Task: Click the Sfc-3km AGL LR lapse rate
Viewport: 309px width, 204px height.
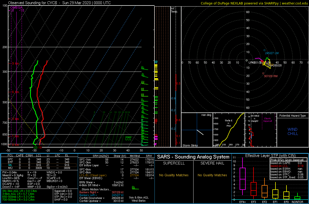Action: point(20,191)
